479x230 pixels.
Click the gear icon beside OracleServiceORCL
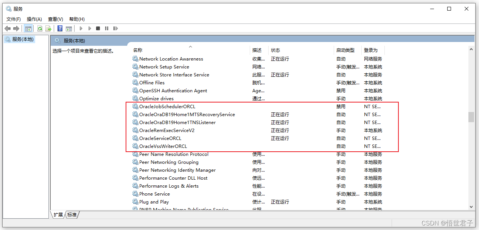[x=135, y=138]
